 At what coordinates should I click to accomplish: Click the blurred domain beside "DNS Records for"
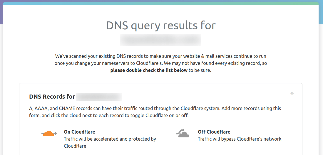(x=99, y=97)
